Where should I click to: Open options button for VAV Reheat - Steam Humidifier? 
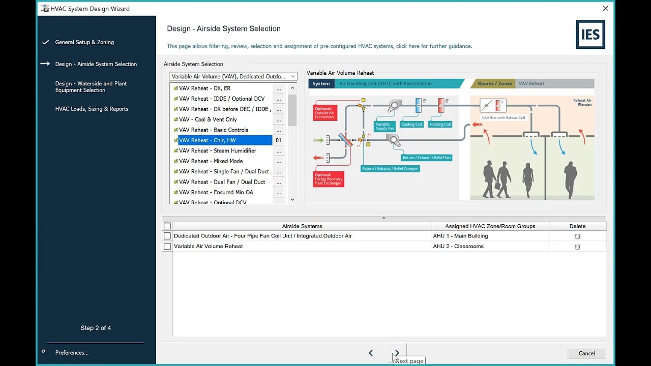pyautogui.click(x=278, y=151)
